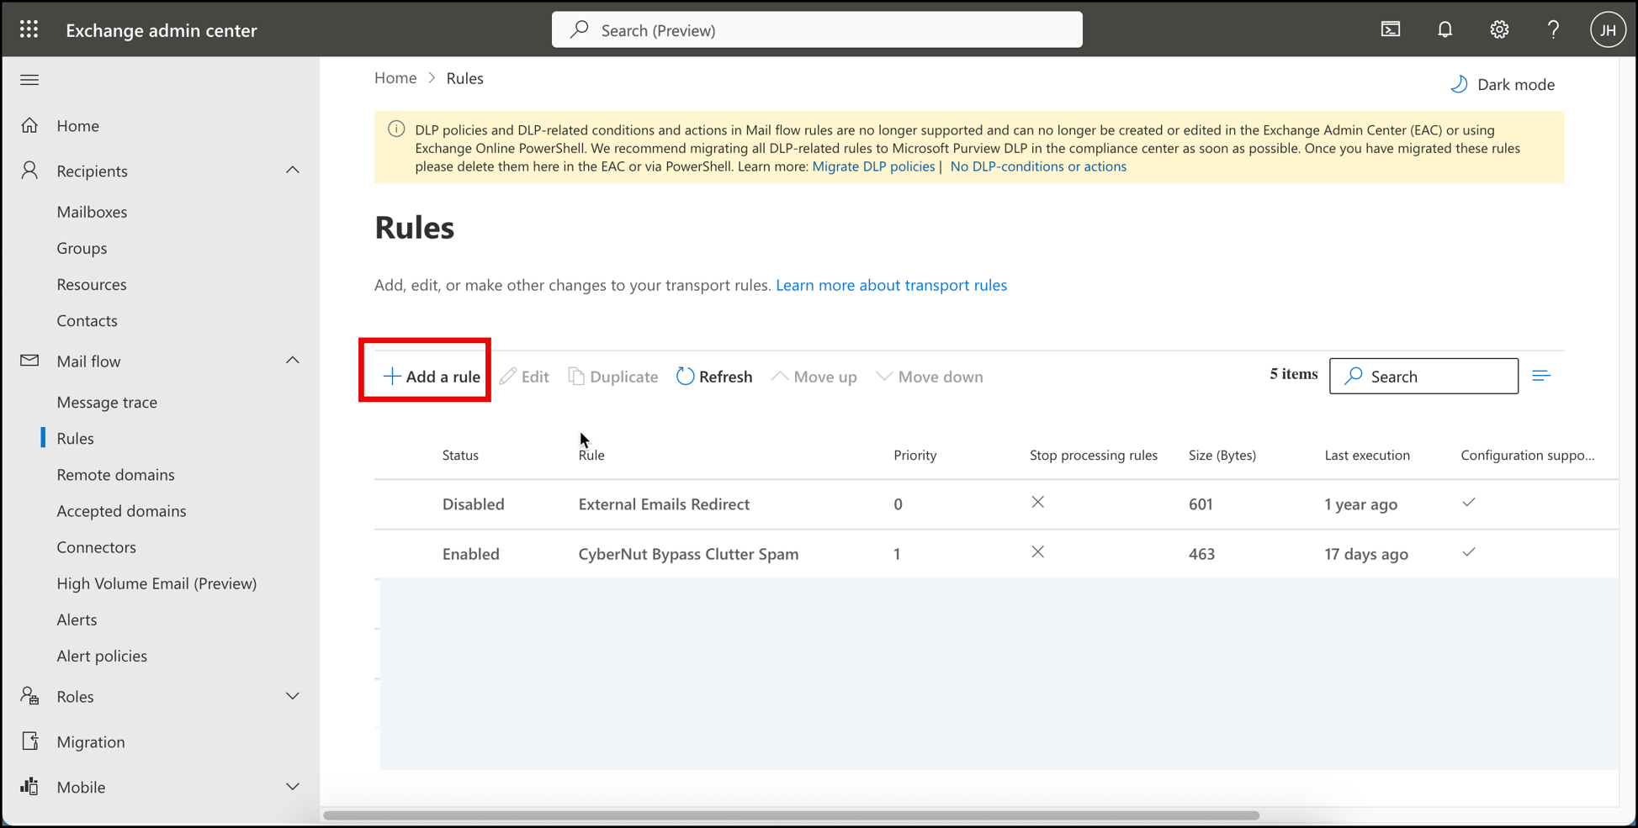Switch to Message trace in sidebar
The width and height of the screenshot is (1638, 828).
pos(107,402)
